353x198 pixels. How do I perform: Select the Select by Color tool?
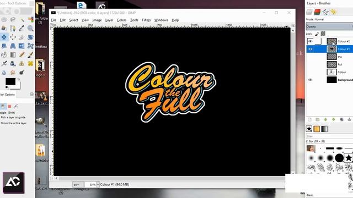[x=30, y=20]
